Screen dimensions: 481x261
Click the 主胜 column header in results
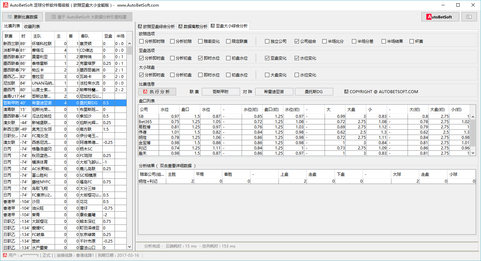(x=180, y=174)
